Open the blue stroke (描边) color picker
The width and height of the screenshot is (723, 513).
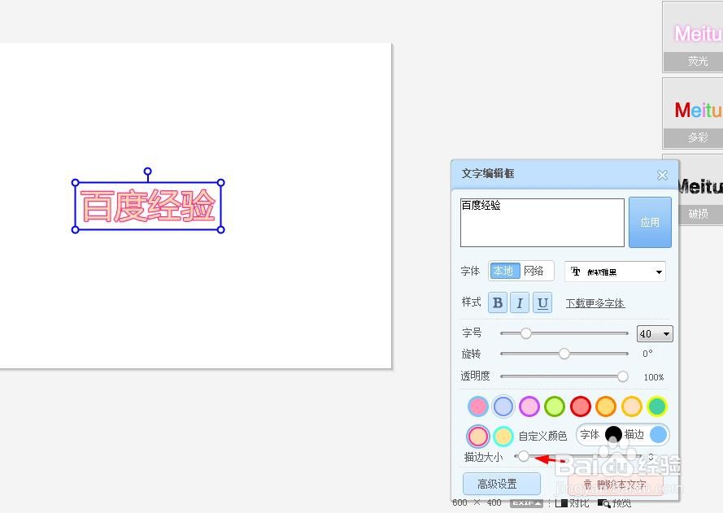pyautogui.click(x=658, y=435)
